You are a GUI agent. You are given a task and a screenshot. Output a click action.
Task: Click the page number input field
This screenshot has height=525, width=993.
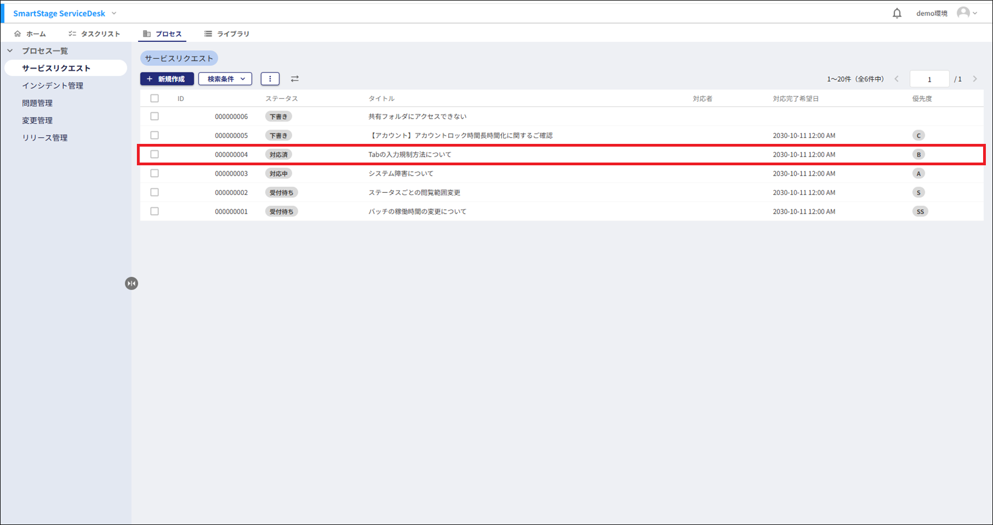tap(929, 79)
